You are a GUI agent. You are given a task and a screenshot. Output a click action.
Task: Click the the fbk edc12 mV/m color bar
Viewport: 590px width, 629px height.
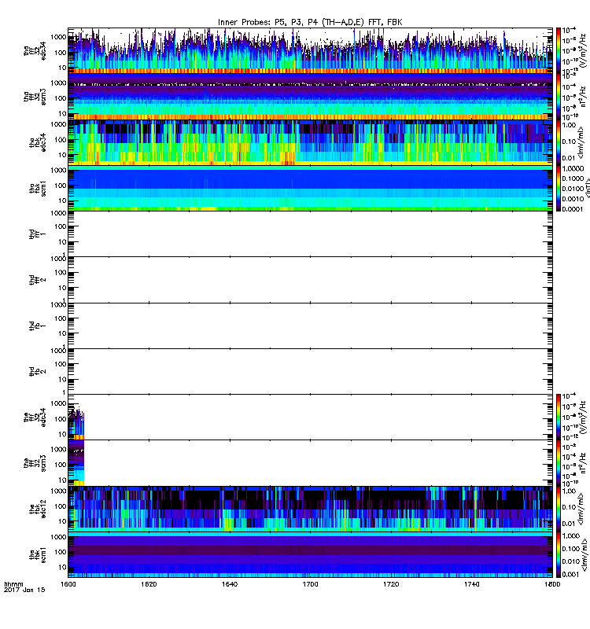[558, 509]
